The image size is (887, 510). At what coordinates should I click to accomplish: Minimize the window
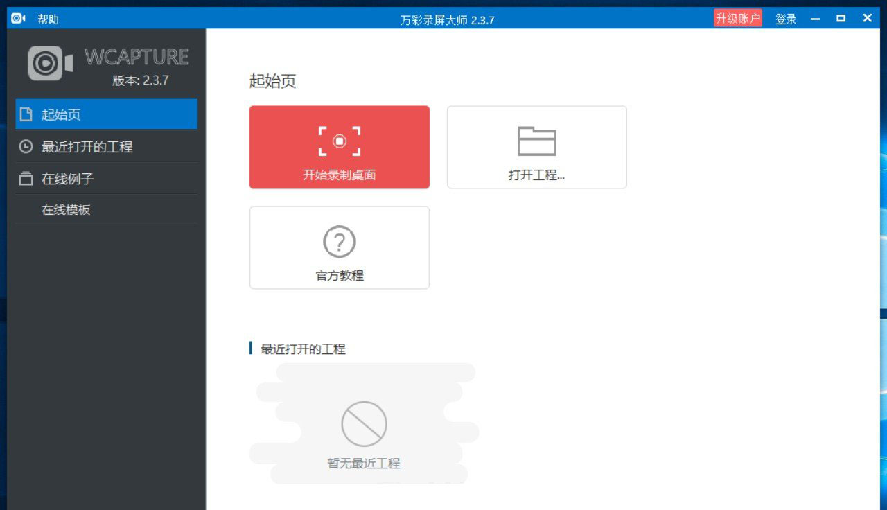point(816,19)
